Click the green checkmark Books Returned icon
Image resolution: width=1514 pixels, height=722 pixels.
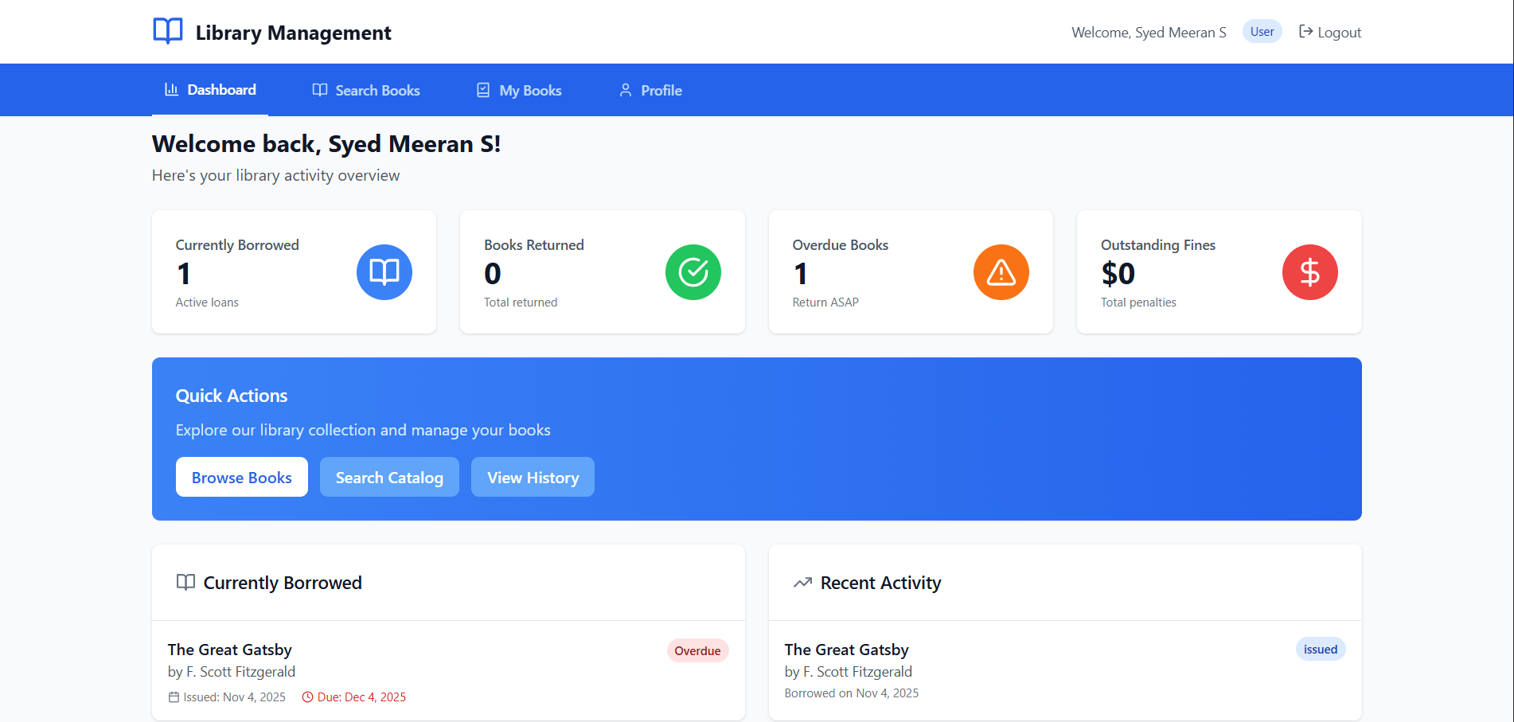(x=693, y=272)
